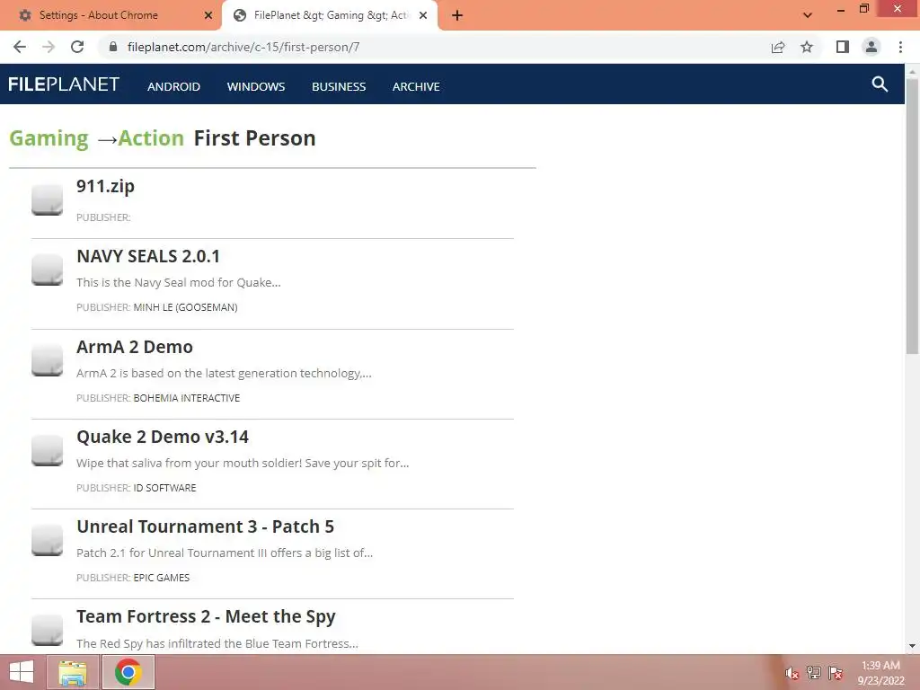Click the Action Center flag tray icon
Image resolution: width=920 pixels, height=690 pixels.
(836, 673)
